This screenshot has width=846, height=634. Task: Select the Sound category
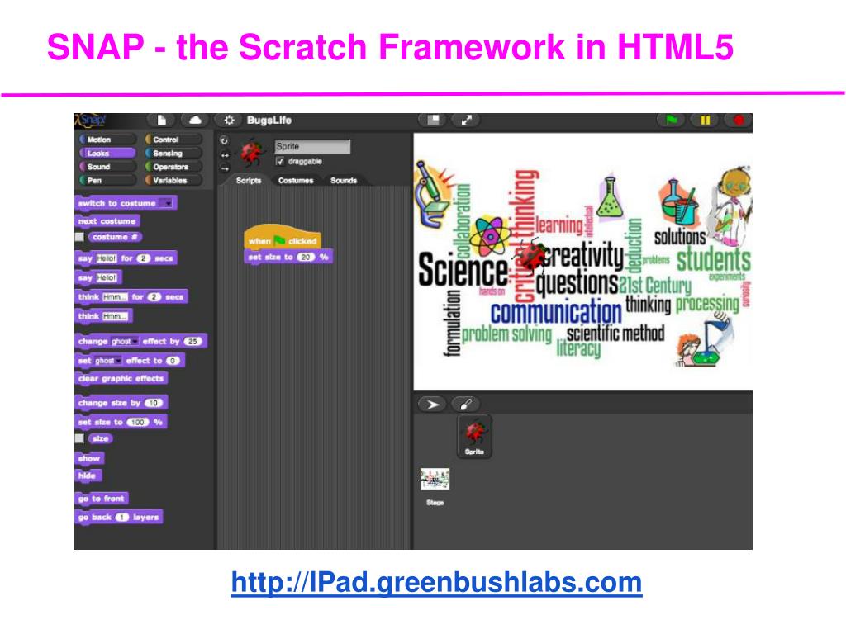coord(107,167)
